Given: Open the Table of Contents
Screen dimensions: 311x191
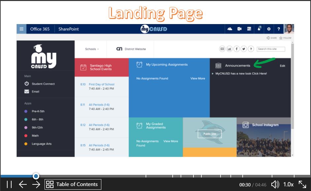Looking at the screenshot, I should 73,184.
